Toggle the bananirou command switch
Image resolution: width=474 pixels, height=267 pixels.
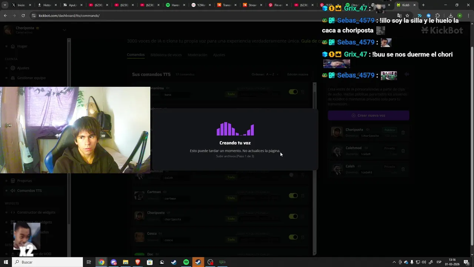[x=293, y=92]
